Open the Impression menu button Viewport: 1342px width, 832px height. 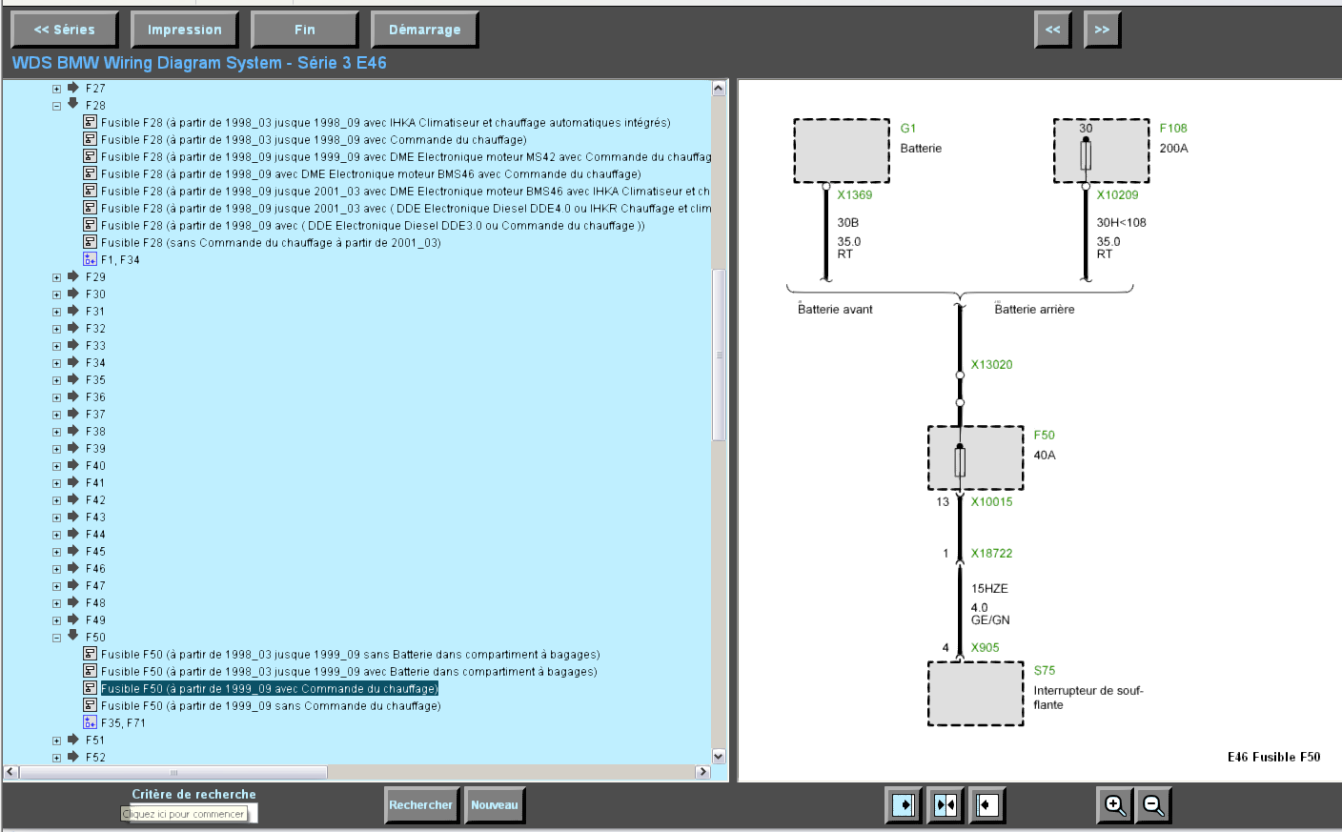click(184, 30)
